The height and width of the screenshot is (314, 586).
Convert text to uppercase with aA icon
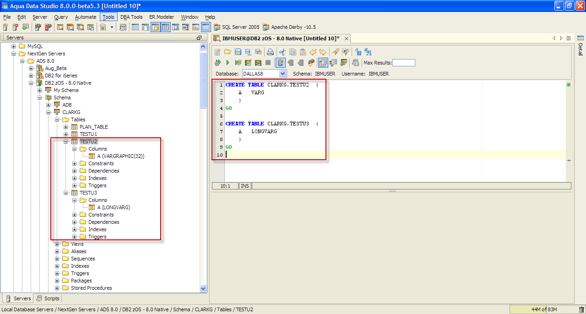coord(368,52)
